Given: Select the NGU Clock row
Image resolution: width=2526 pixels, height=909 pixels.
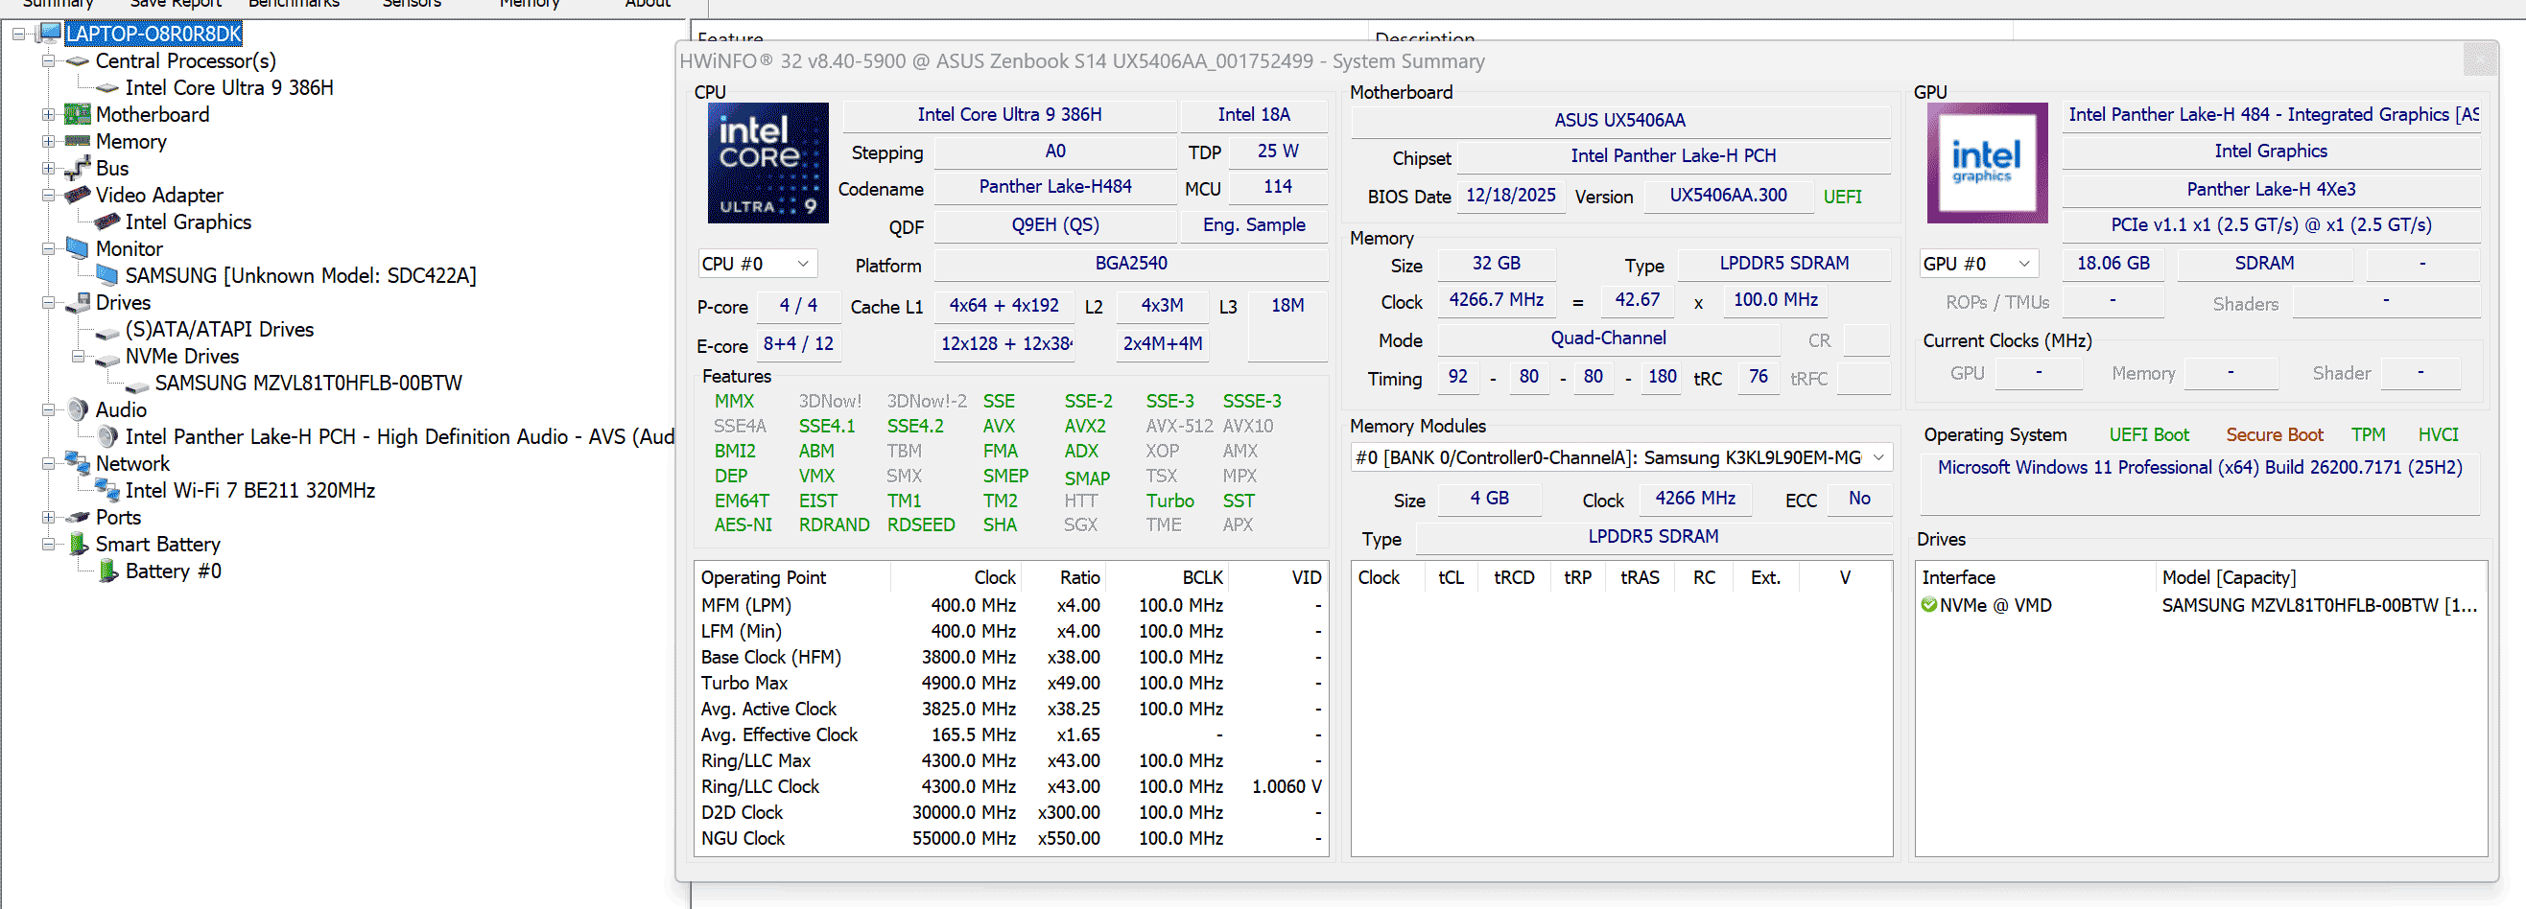Looking at the screenshot, I should [1011, 838].
